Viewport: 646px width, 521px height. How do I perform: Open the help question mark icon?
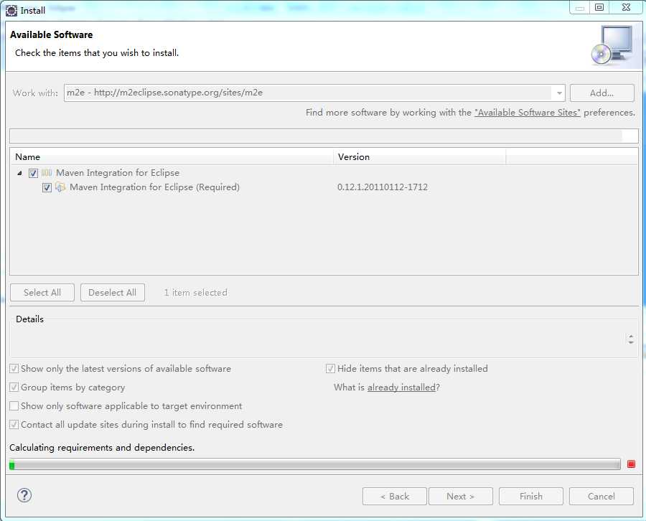click(24, 495)
